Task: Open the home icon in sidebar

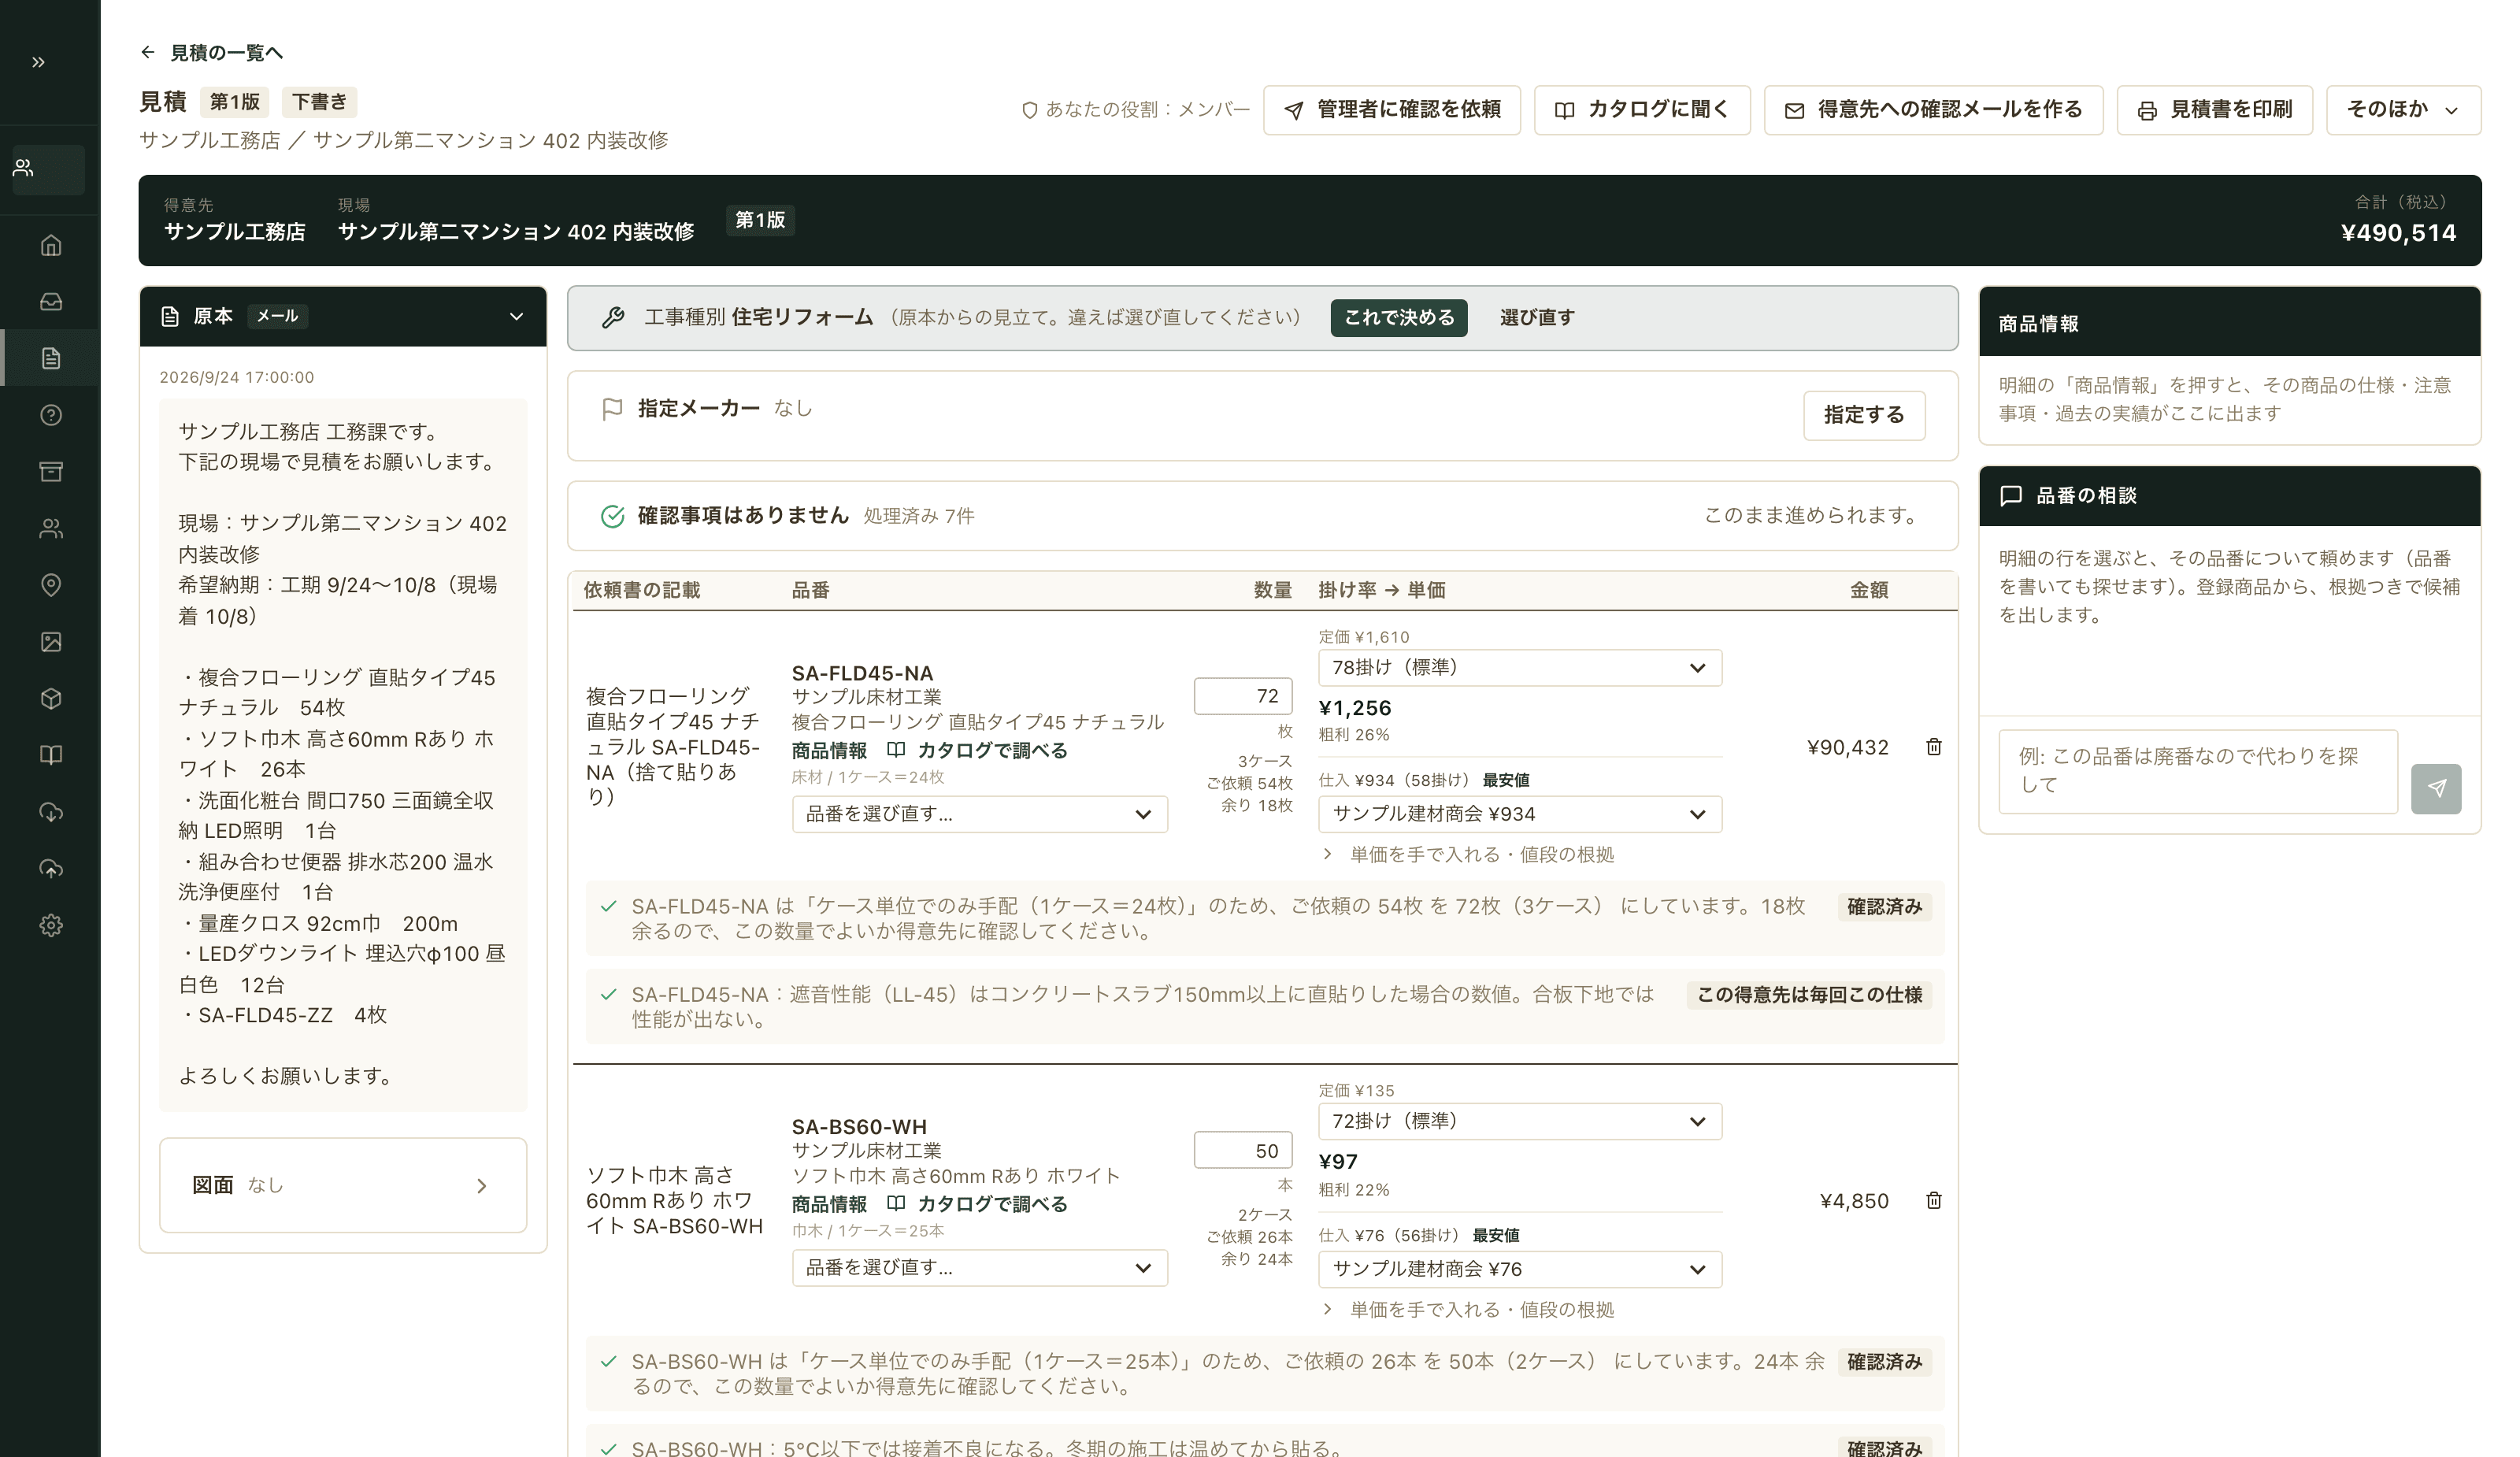Action: click(x=51, y=245)
